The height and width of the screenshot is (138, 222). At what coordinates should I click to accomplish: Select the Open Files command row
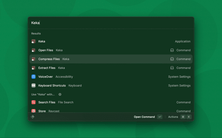[x=111, y=50]
